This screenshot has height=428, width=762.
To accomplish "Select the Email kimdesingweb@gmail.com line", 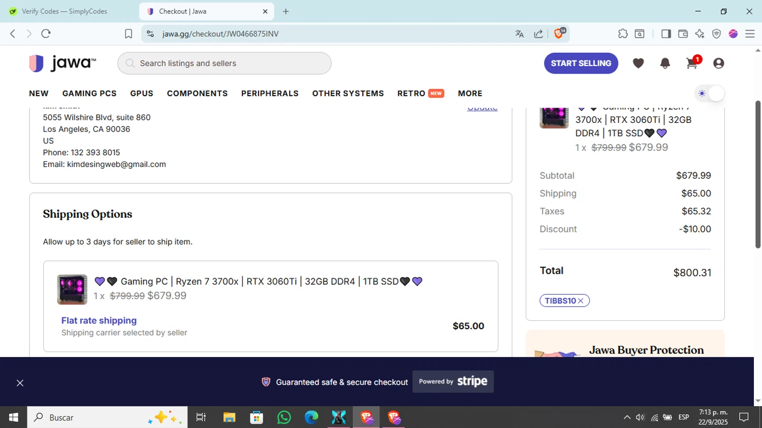I will [105, 164].
